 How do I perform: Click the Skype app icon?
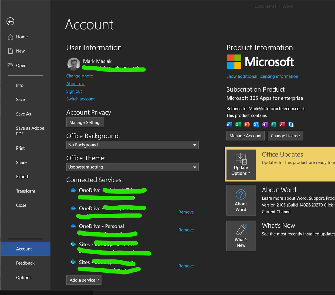[x=291, y=124]
